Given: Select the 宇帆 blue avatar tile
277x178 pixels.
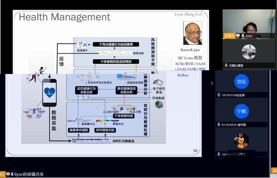Looking at the screenshot, I should tap(241, 111).
